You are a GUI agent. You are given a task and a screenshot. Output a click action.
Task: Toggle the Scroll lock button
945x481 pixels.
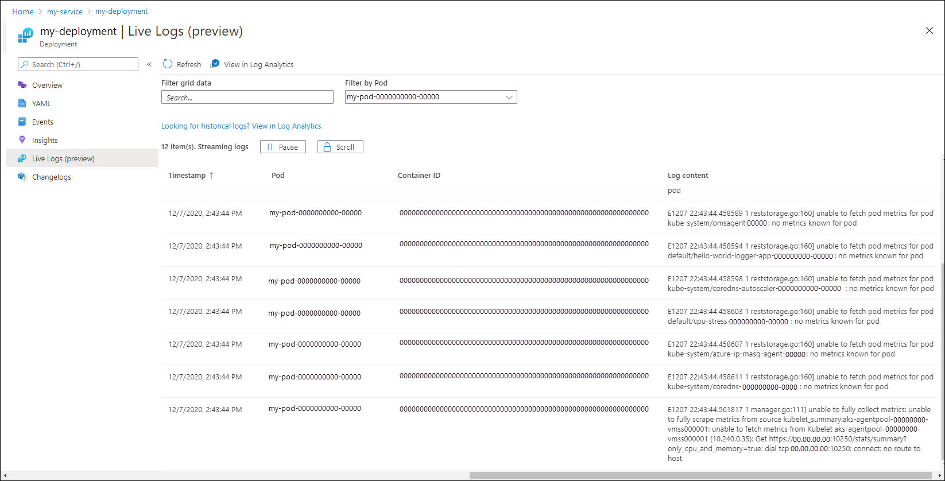pos(340,147)
